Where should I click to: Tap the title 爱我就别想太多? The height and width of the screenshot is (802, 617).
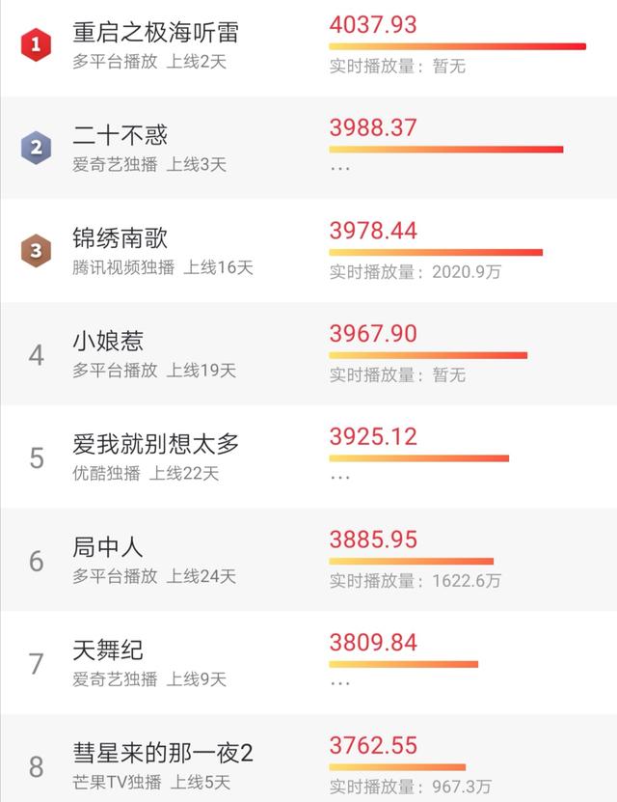coord(155,445)
